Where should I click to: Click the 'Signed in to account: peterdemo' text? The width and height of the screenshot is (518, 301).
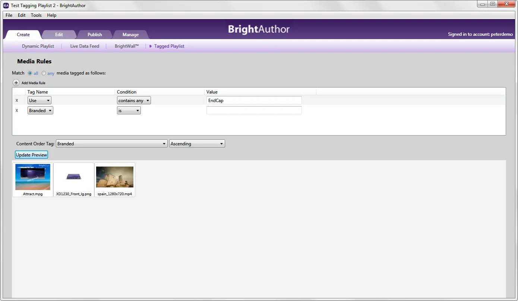click(480, 34)
